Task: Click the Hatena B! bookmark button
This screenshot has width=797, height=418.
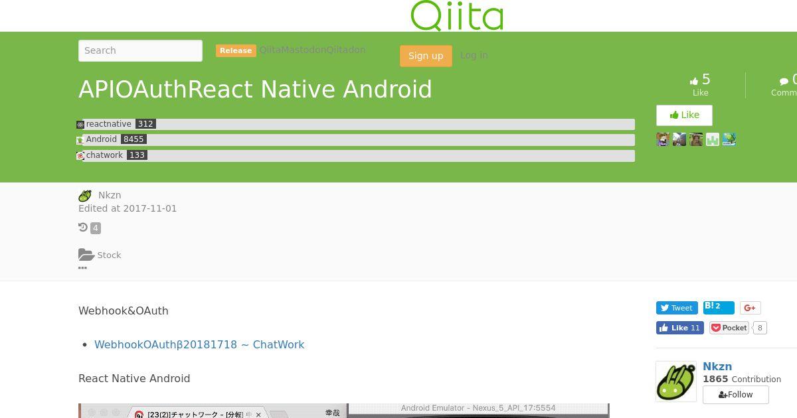Action: pos(719,308)
